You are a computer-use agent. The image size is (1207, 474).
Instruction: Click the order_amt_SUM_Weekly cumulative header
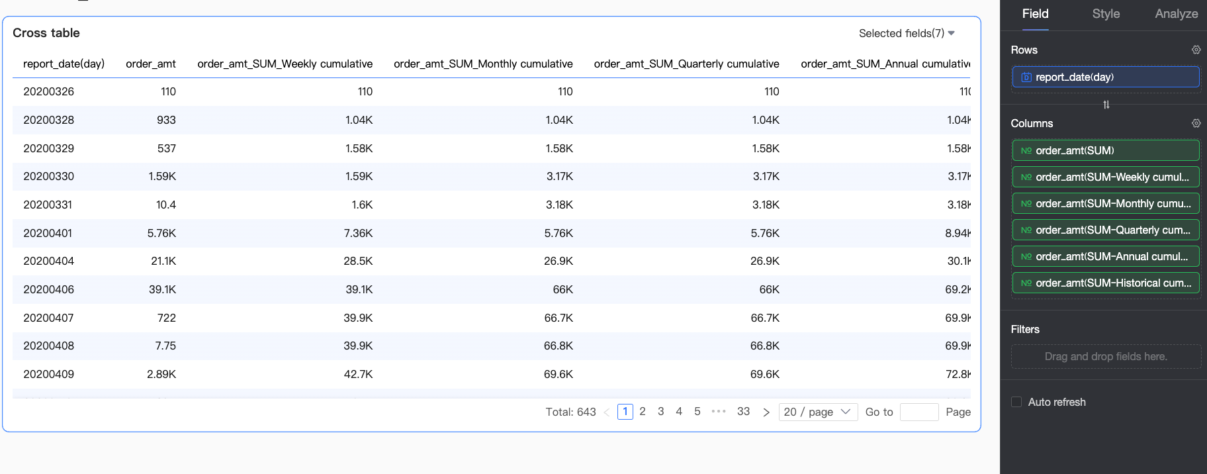pos(285,64)
